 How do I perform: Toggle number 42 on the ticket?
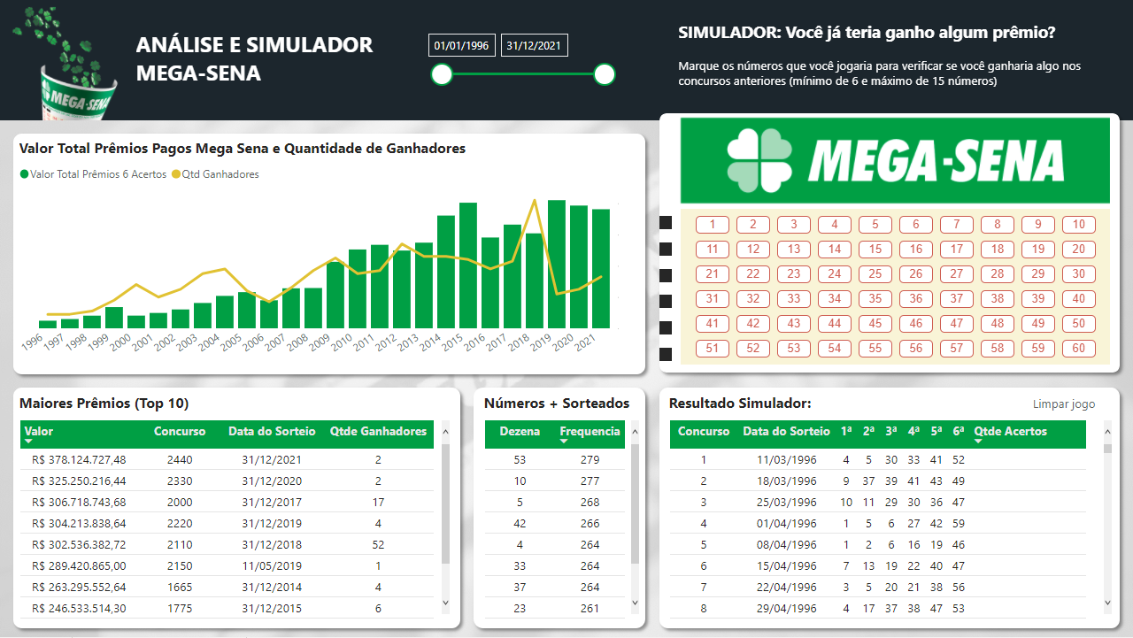(753, 324)
